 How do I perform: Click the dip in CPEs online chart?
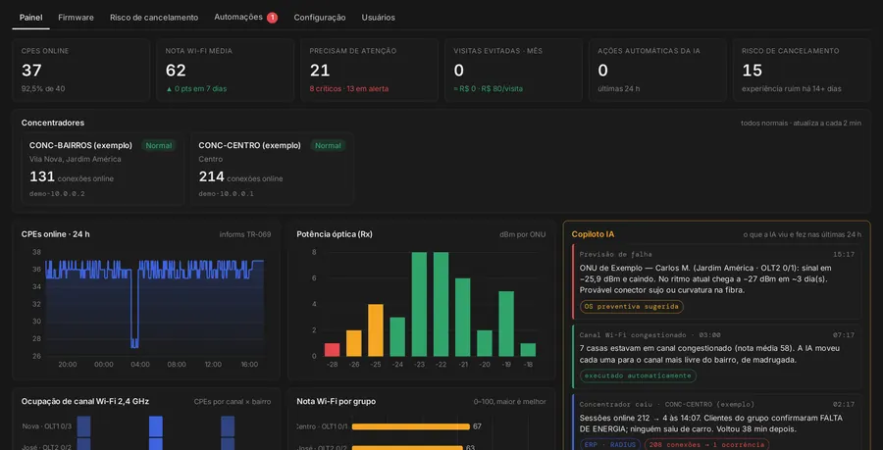pyautogui.click(x=134, y=341)
